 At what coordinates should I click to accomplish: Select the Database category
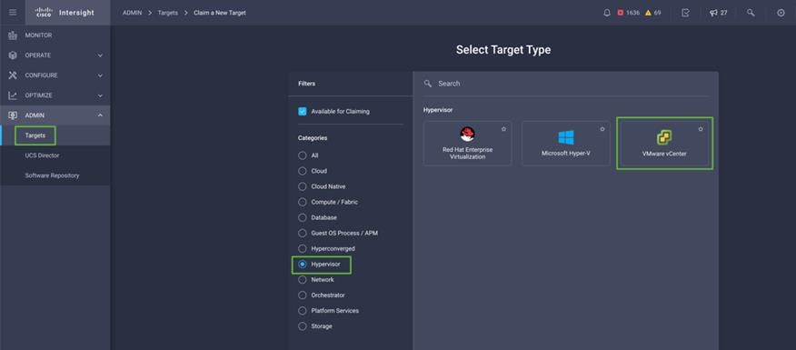[303, 217]
